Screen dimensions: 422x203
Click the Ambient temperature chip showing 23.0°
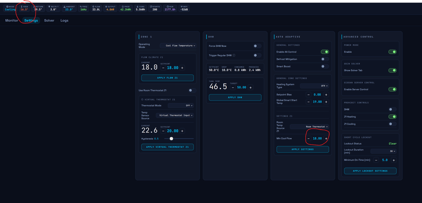tap(69, 8)
